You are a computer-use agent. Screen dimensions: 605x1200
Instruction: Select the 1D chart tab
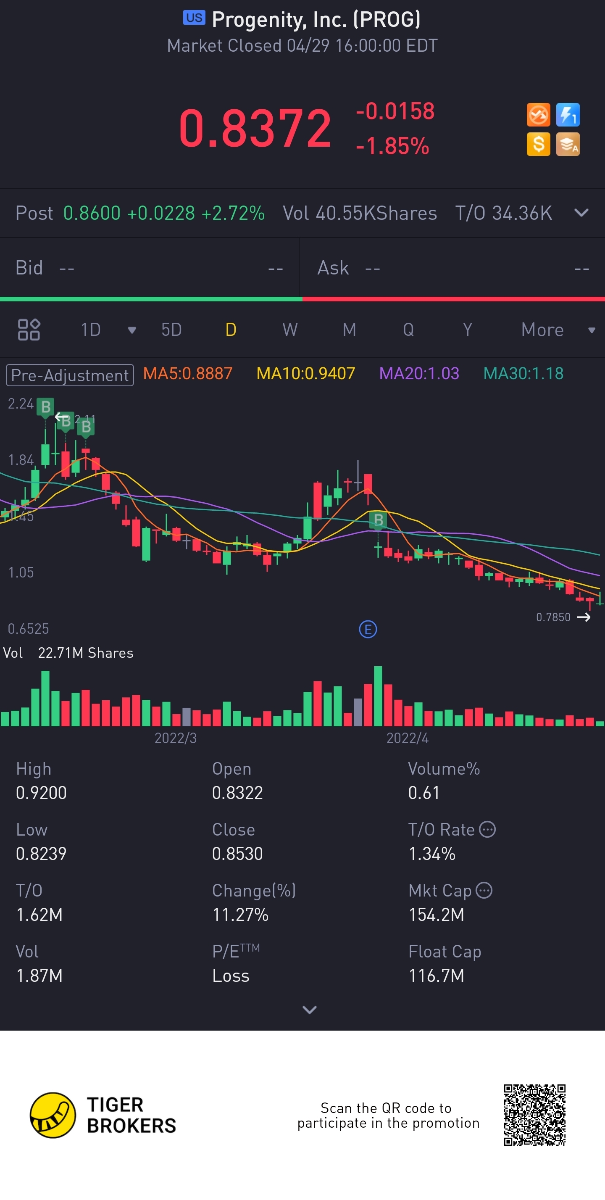tap(91, 330)
